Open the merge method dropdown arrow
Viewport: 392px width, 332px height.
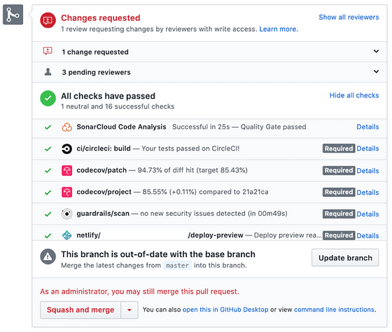pos(129,310)
